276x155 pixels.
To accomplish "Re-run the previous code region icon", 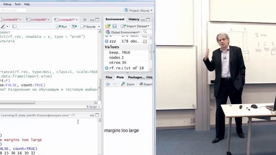I will coord(74,26).
